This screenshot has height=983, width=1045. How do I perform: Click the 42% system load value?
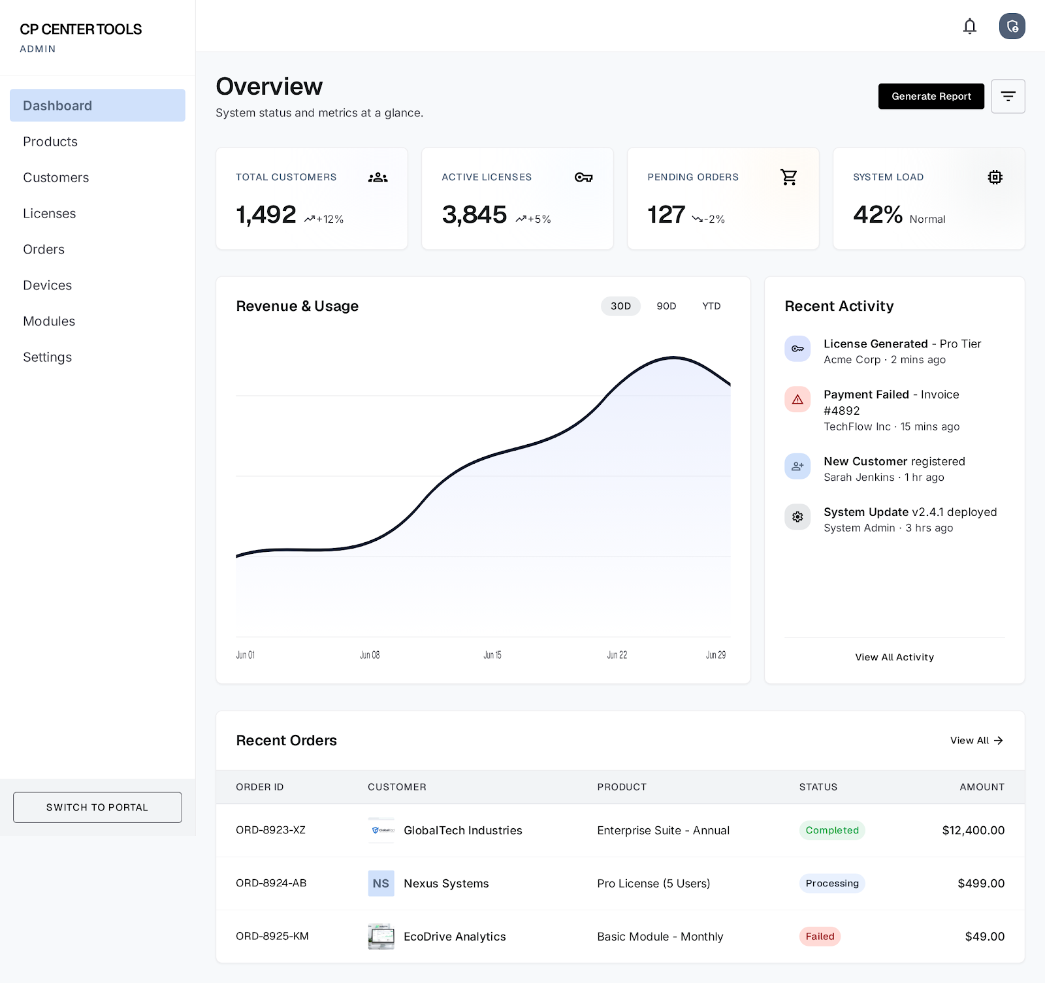(877, 215)
